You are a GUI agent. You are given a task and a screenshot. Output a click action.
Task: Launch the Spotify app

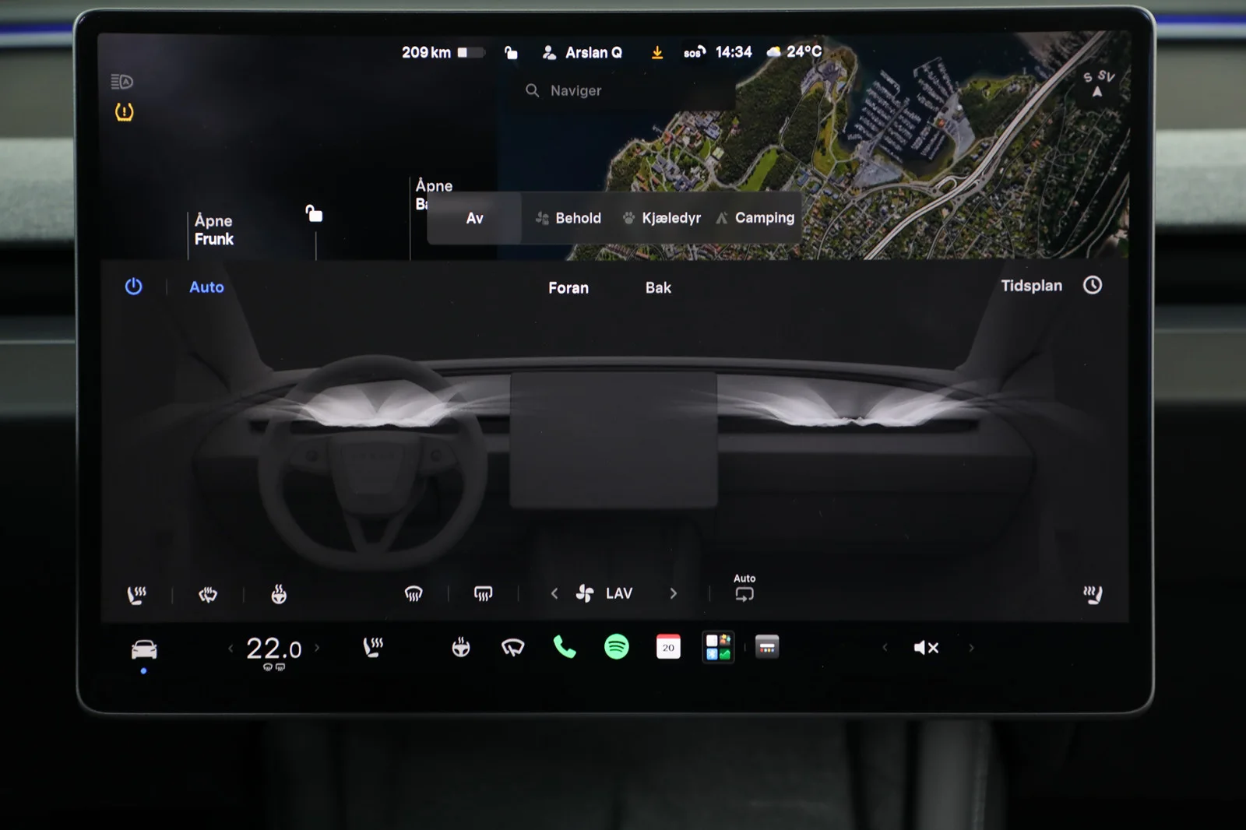pos(617,647)
